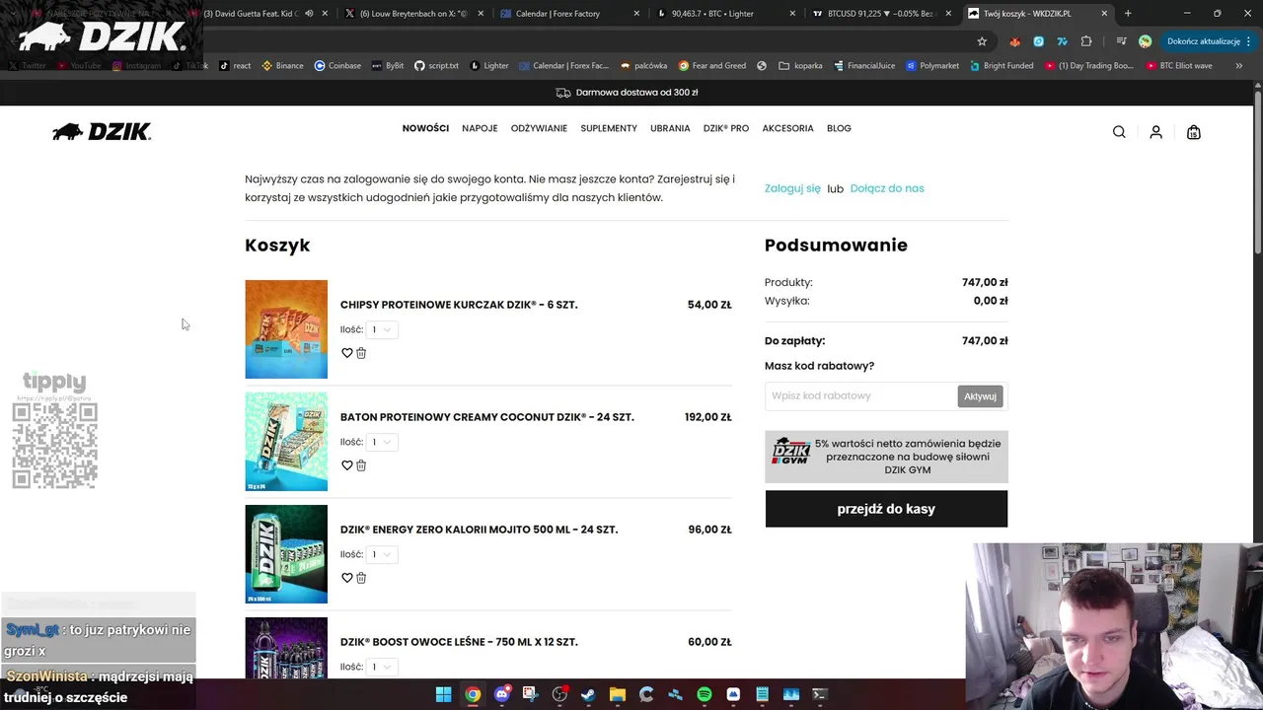Open the koparka bookmarks folder
This screenshot has height=710, width=1263.
[x=800, y=66]
